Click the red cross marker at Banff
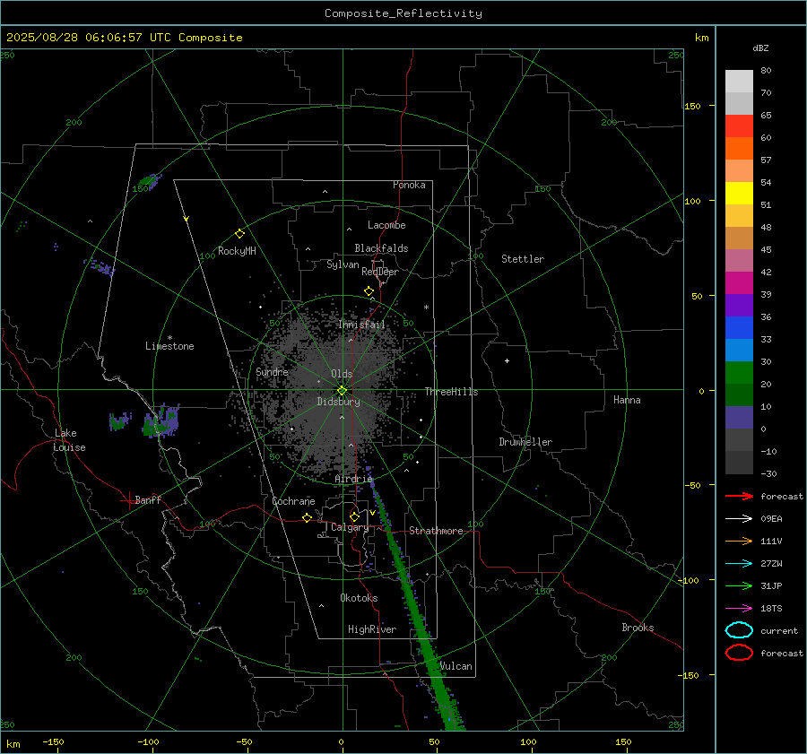The height and width of the screenshot is (754, 807). (x=127, y=500)
